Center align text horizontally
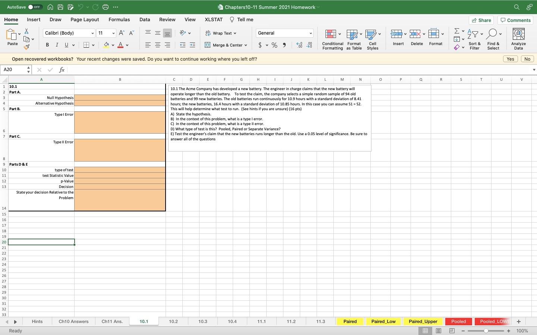Image resolution: width=537 pixels, height=335 pixels. pyautogui.click(x=158, y=45)
